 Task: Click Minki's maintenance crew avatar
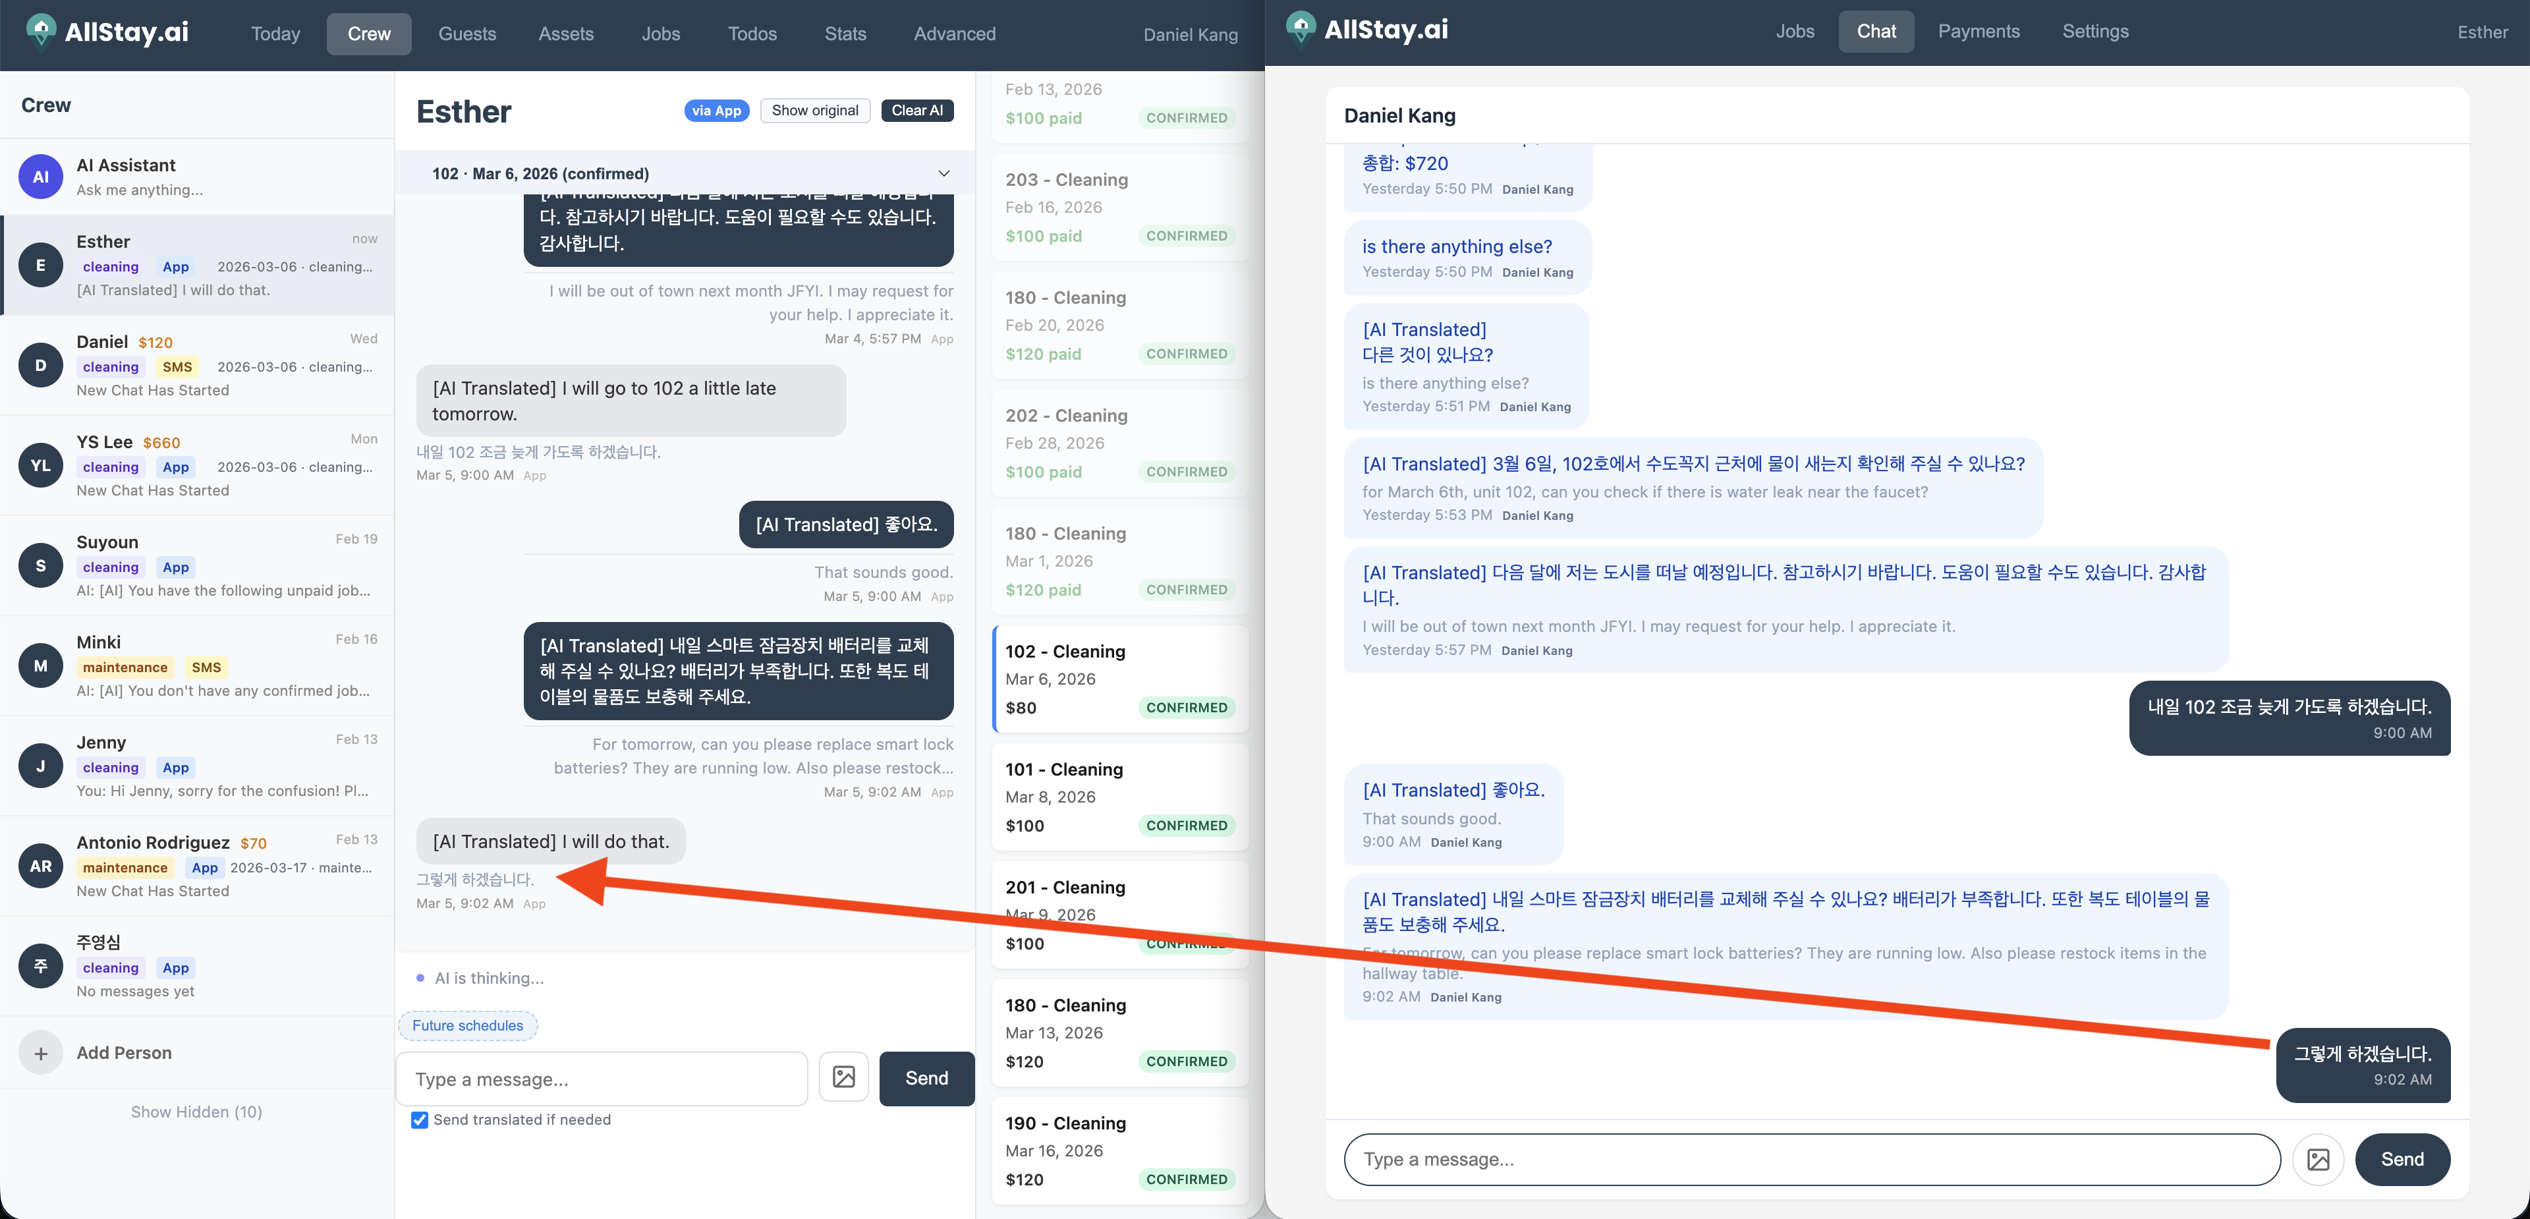point(40,665)
